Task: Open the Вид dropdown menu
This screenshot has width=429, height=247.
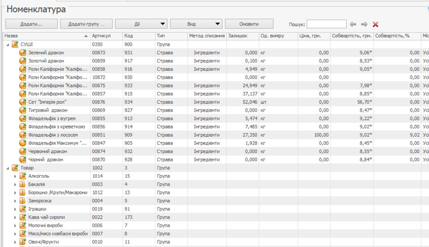Action: point(196,24)
